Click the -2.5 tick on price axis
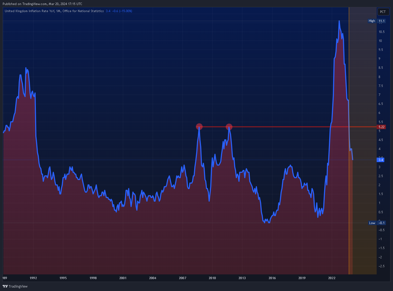The width and height of the screenshot is (393, 291). (381, 266)
